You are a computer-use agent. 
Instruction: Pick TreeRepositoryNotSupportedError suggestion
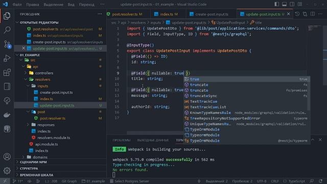[x=246, y=118]
